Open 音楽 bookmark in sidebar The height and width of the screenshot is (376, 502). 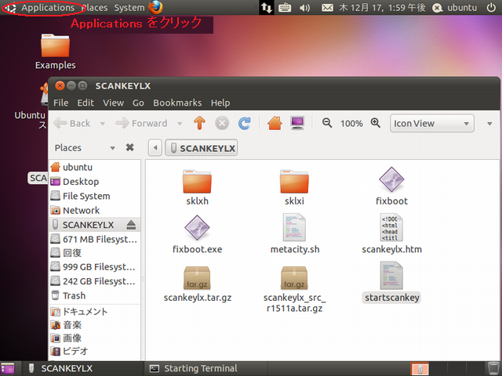tap(95, 325)
